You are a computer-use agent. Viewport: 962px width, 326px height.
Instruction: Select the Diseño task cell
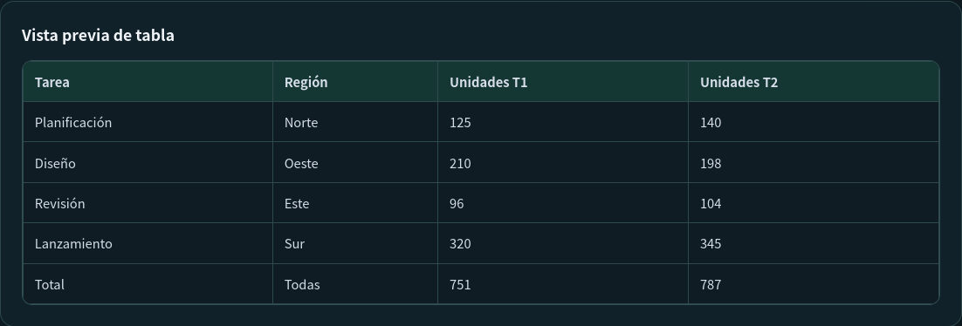point(148,162)
